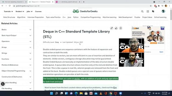Screen dimensions: 172x96
Task: Click the pencil edit icon above article
Action: coord(112,28)
